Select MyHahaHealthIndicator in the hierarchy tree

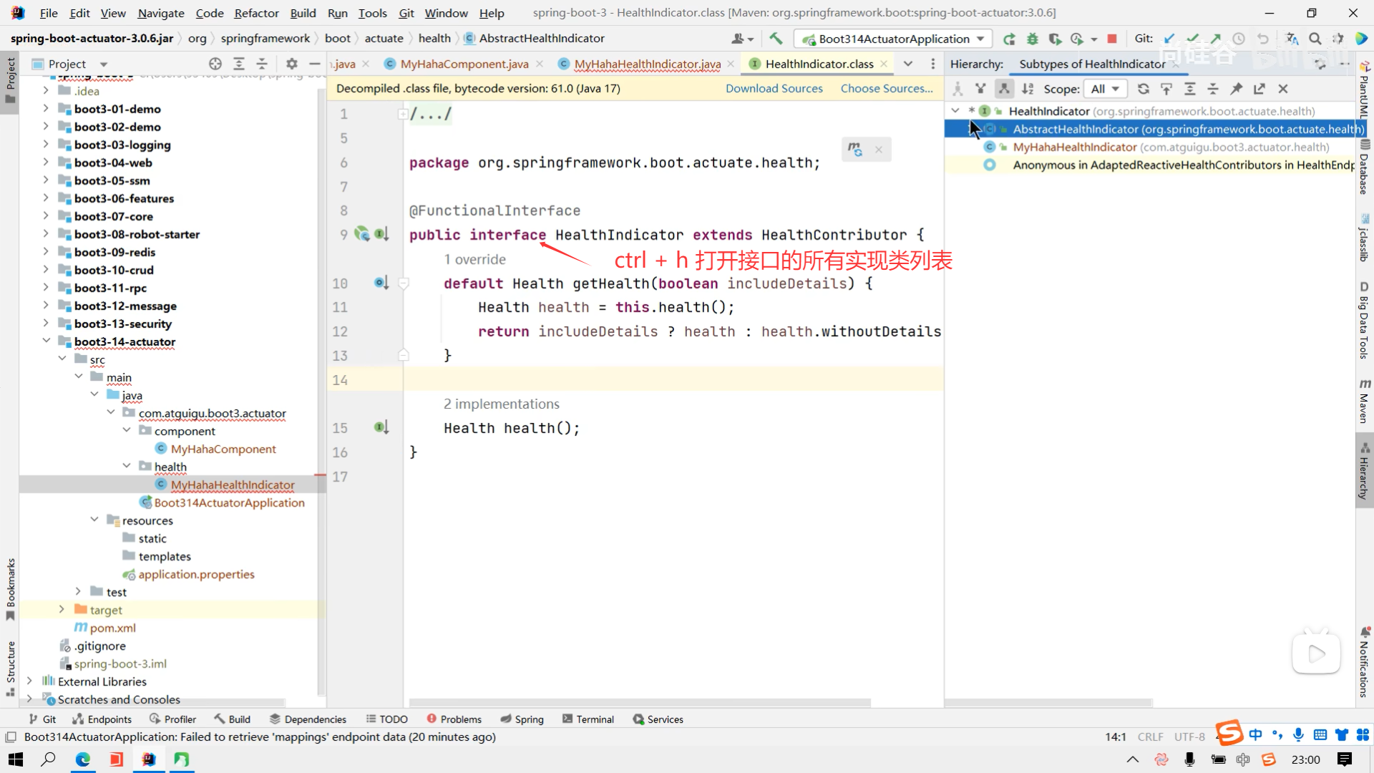[1074, 147]
